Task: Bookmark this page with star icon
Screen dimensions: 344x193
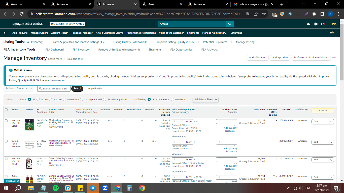Action: [264, 14]
